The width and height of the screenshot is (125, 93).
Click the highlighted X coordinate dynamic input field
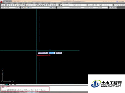(52, 53)
